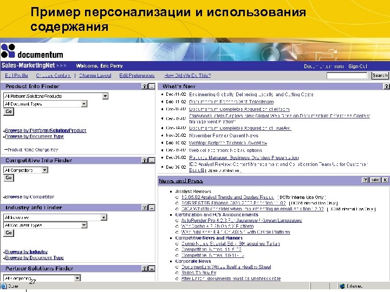
Task: Open Documentum Partners With Telecom link
Action: click(231, 102)
